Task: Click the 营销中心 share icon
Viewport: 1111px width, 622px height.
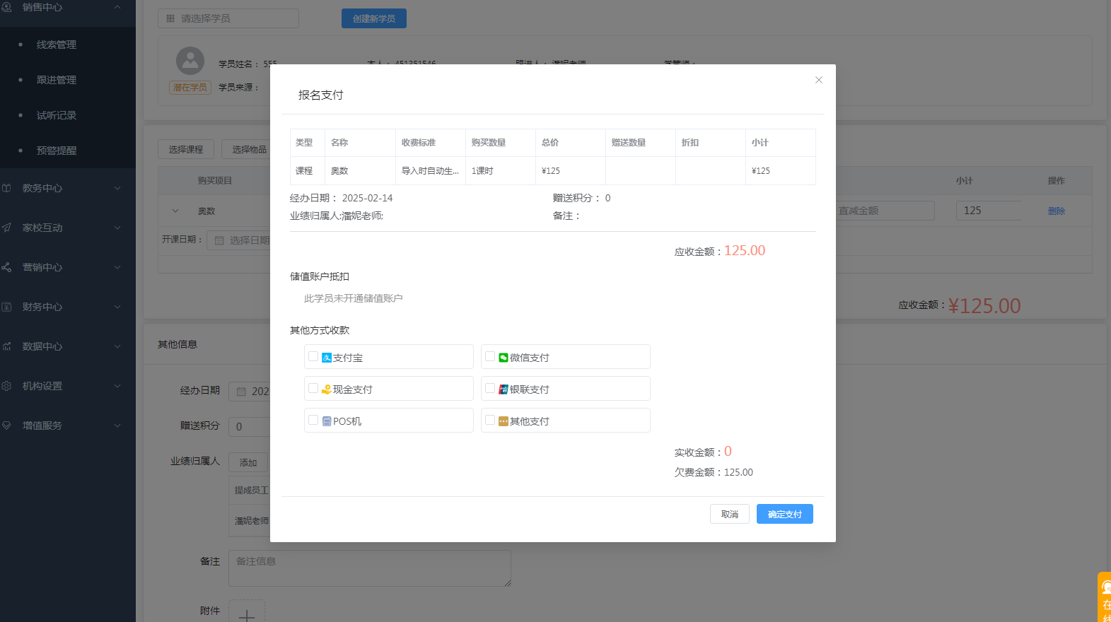Action: pyautogui.click(x=6, y=267)
